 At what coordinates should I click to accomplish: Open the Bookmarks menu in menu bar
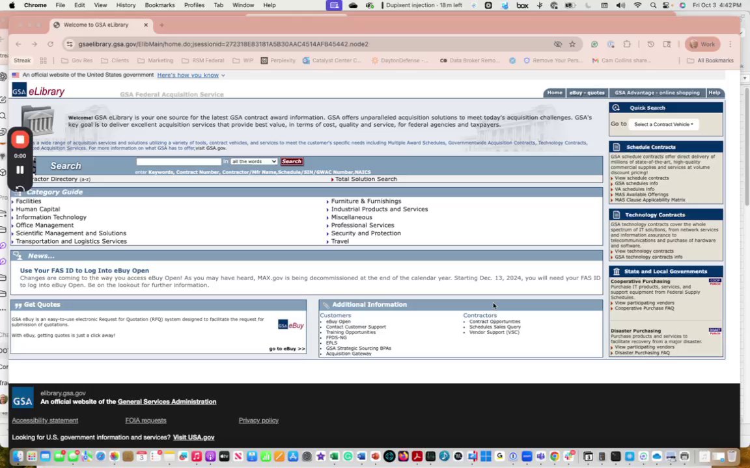(x=160, y=5)
